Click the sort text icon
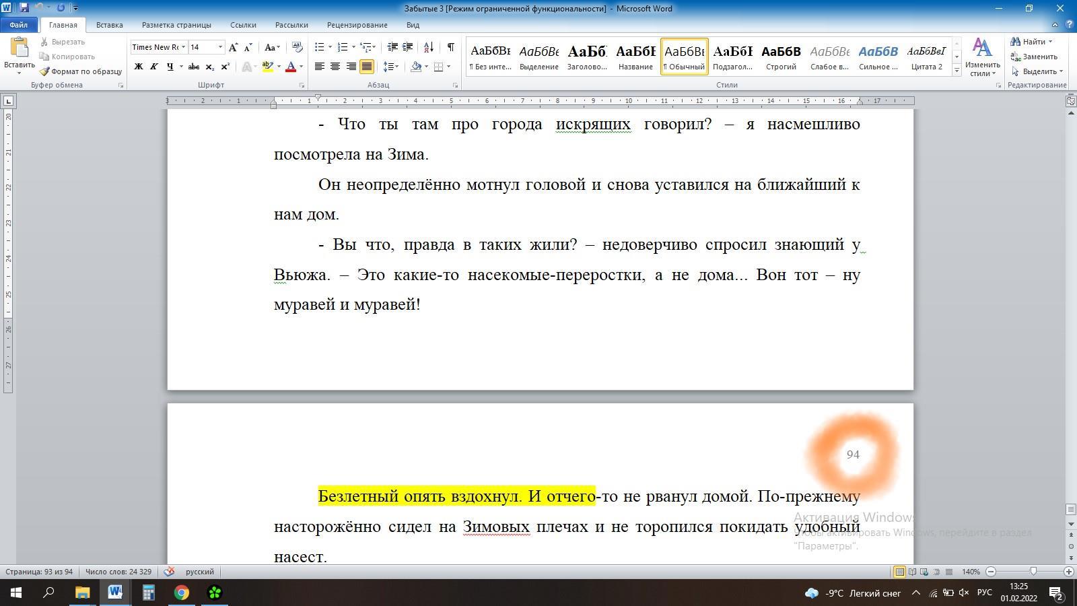This screenshot has height=606, width=1077. coord(428,47)
